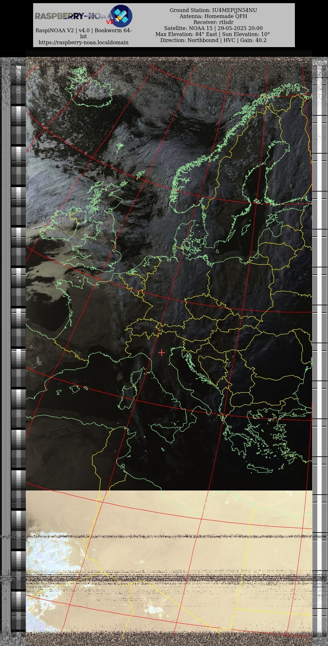Click the 'Satellite: NOAA 15 | 29-05-2025 20:00' line
This screenshot has width=328, height=646.
click(213, 28)
